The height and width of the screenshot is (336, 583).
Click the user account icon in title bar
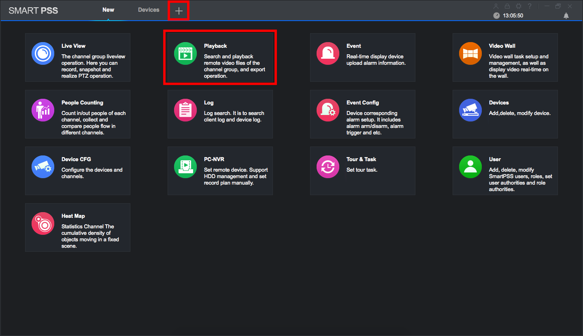(x=496, y=6)
